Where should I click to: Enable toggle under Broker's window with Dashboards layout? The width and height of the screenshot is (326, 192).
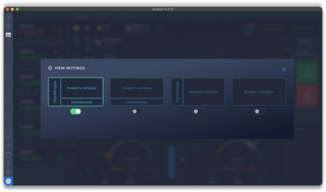coord(137,111)
